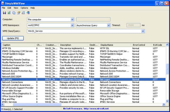Expand the Computer dropdown

point(72,20)
